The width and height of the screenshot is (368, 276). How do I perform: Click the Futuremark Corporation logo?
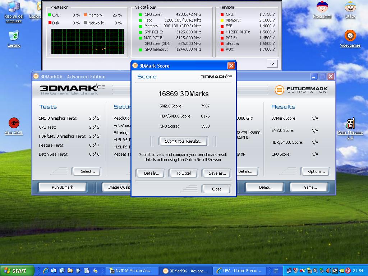point(302,89)
